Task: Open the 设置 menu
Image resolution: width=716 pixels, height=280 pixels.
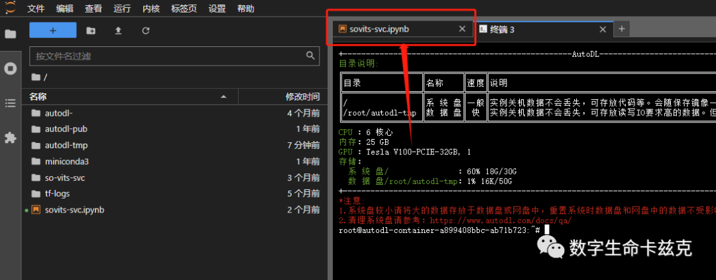Action: (x=217, y=9)
